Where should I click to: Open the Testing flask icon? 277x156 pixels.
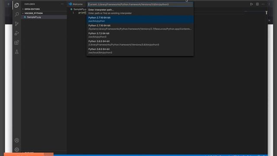click(17, 52)
